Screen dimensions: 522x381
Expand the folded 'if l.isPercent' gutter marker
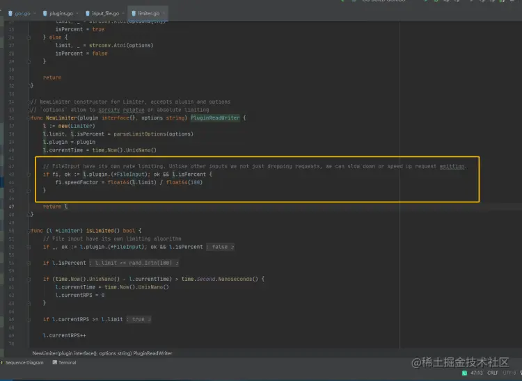(x=29, y=263)
